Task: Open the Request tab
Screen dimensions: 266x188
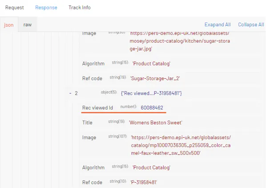Action: pyautogui.click(x=14, y=8)
